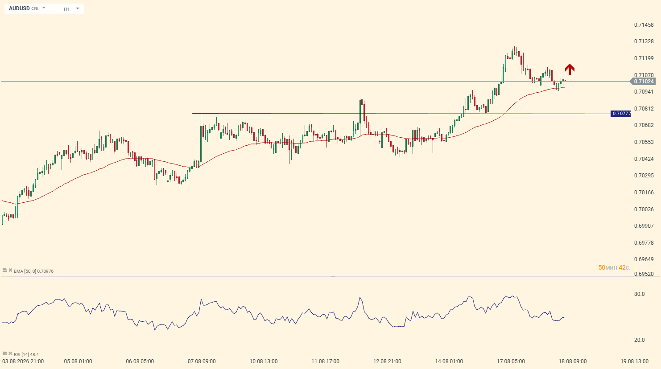
Task: Click the RSI scale value 80.0
Action: point(640,294)
